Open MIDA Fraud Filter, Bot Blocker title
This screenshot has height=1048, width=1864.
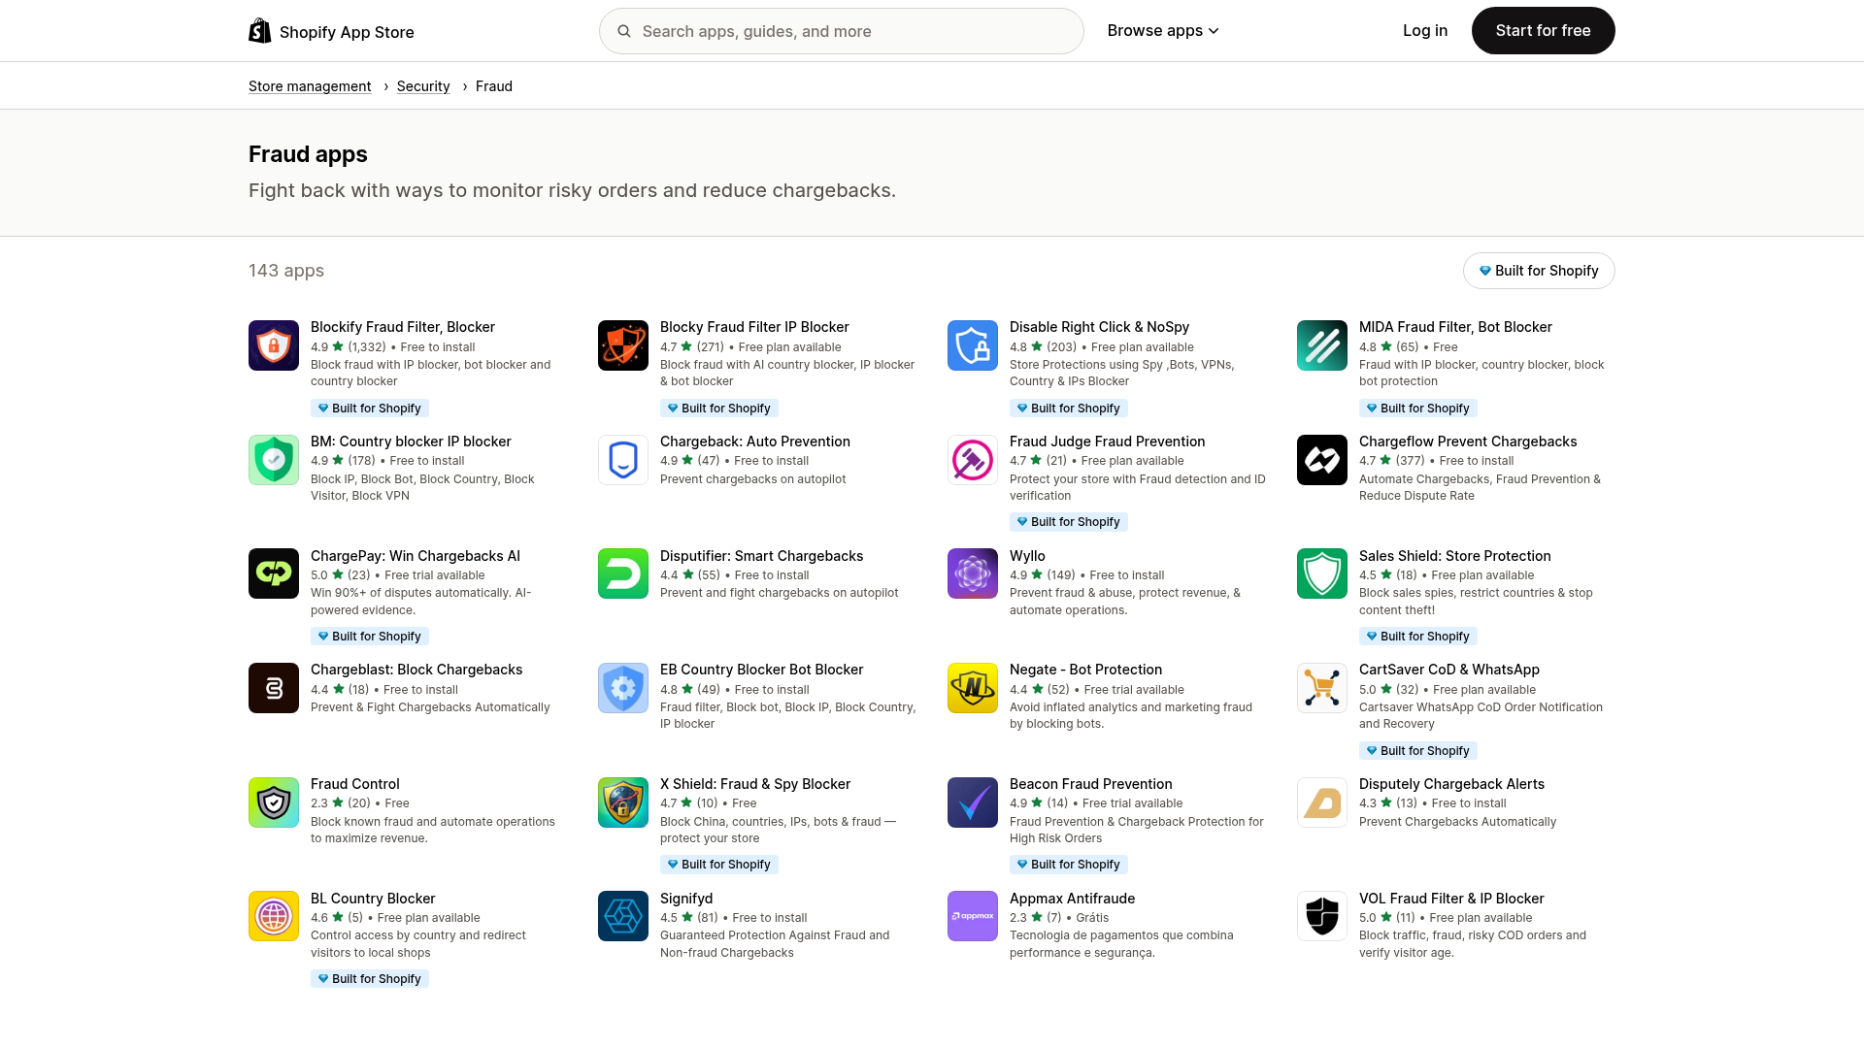pyautogui.click(x=1455, y=327)
